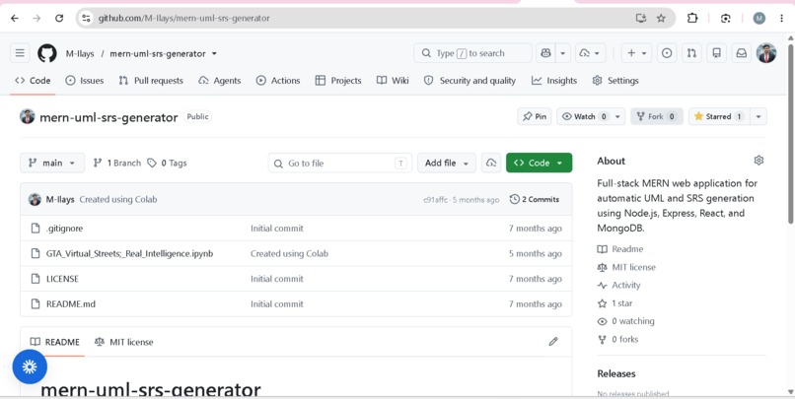Viewport: 795px width, 399px height.
Task: Open the repository name dropdown caret
Action: point(214,53)
